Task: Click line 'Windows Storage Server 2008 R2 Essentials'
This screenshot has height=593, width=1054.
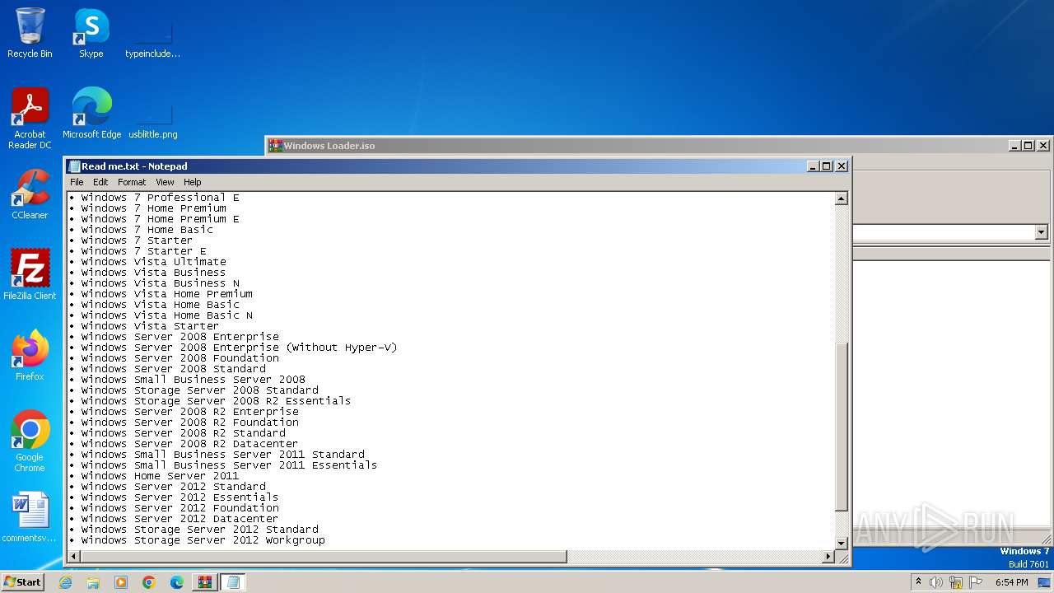Action: pyautogui.click(x=216, y=401)
